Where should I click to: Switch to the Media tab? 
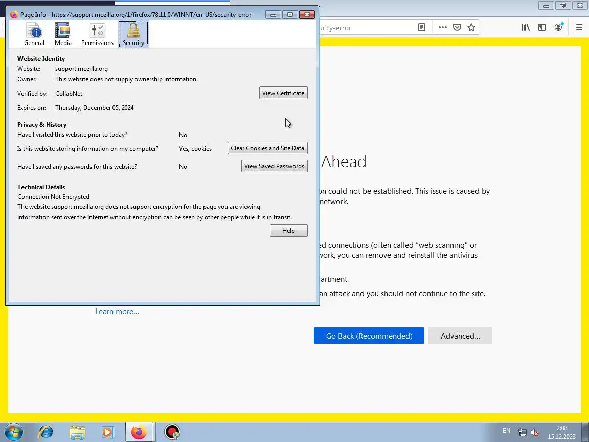click(x=63, y=34)
